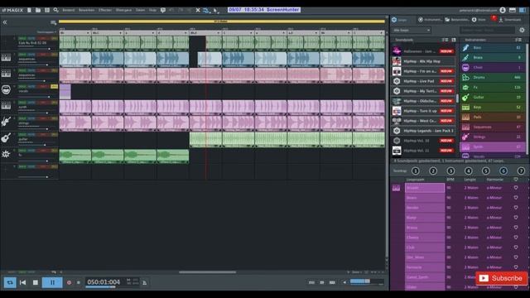The width and height of the screenshot is (530, 298).
Task: Choose the Choir instrument category
Action: click(x=493, y=68)
